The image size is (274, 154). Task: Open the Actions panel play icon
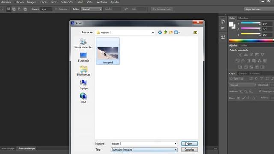coord(223,28)
